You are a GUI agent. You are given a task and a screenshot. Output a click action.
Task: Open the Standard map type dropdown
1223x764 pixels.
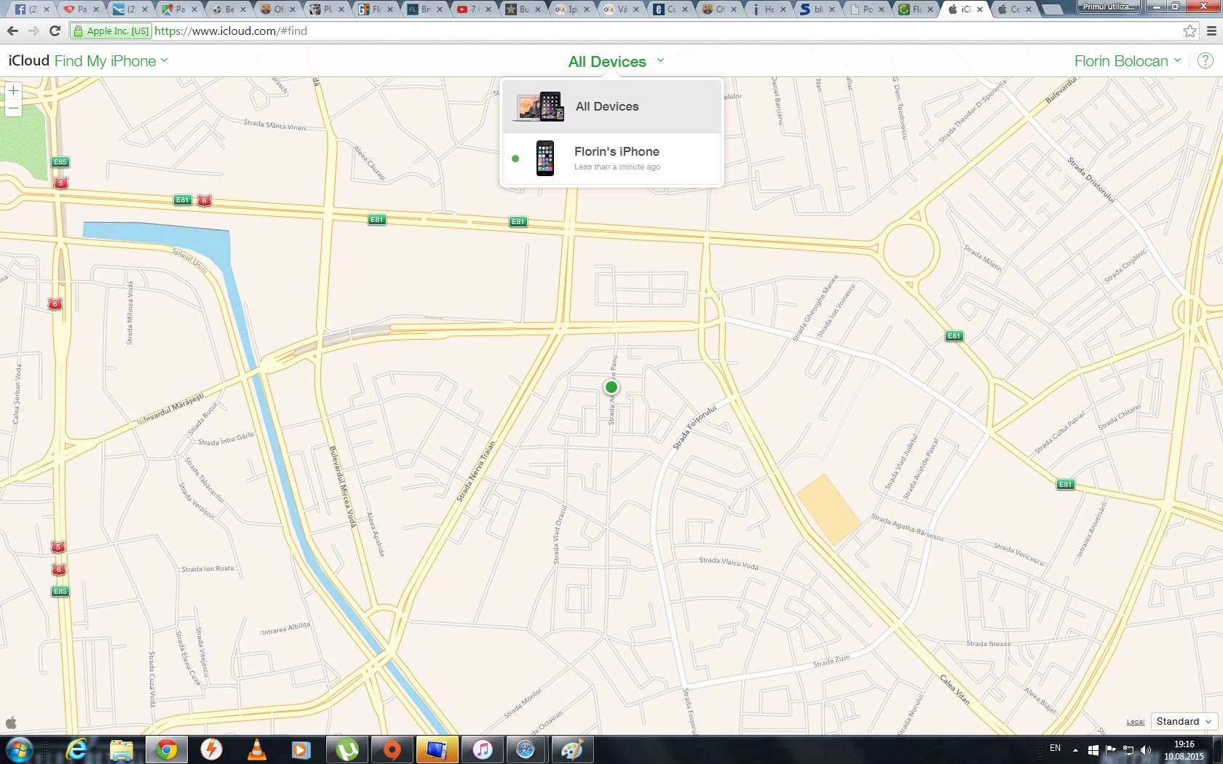pyautogui.click(x=1184, y=721)
